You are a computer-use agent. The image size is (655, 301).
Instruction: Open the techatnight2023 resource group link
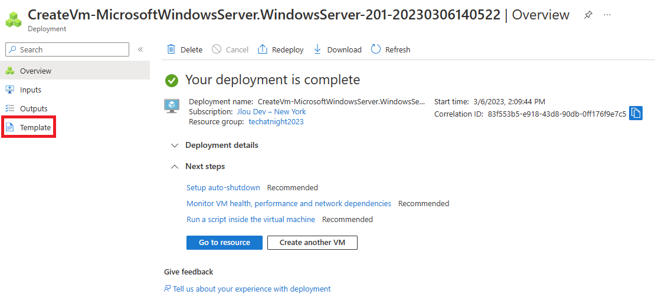(x=276, y=122)
